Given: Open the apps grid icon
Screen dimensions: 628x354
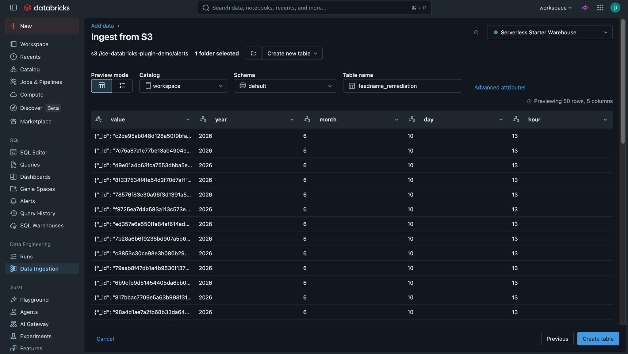Looking at the screenshot, I should click(x=600, y=8).
